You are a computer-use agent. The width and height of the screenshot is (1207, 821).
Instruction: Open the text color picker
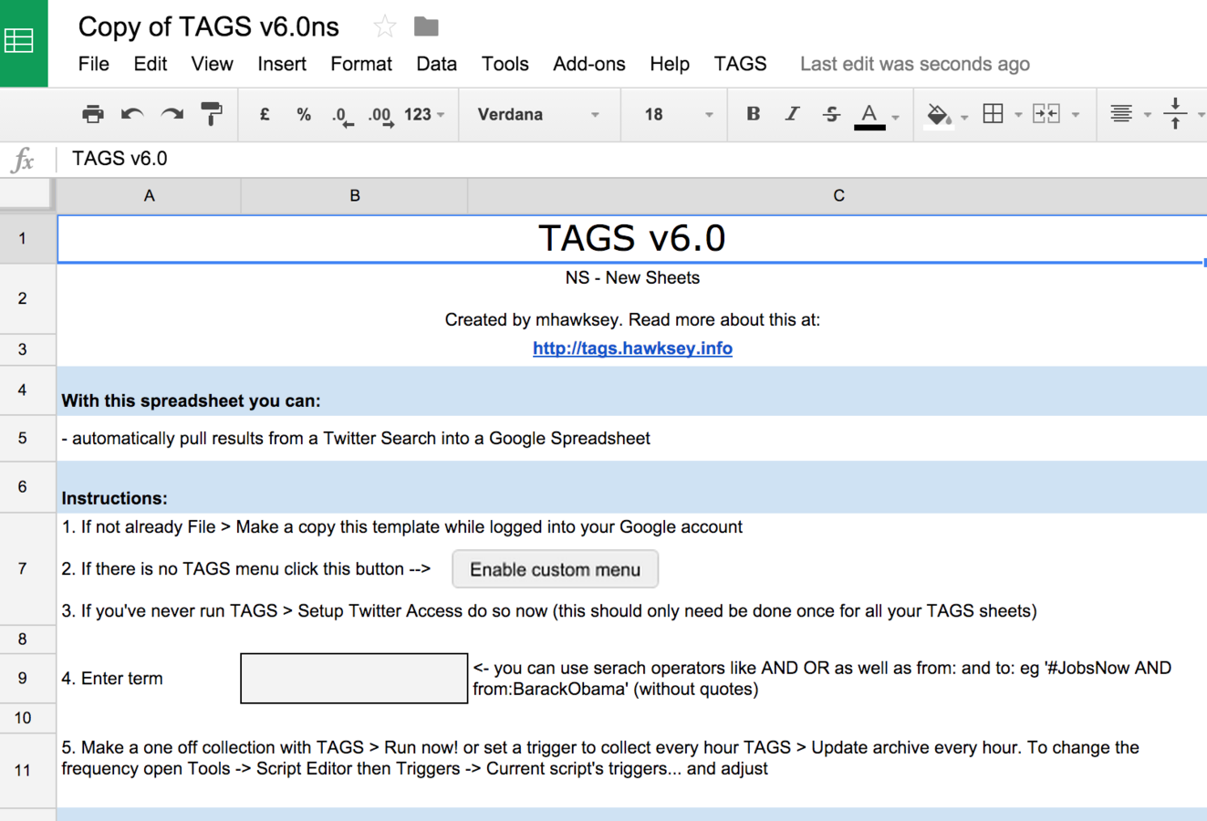point(869,115)
